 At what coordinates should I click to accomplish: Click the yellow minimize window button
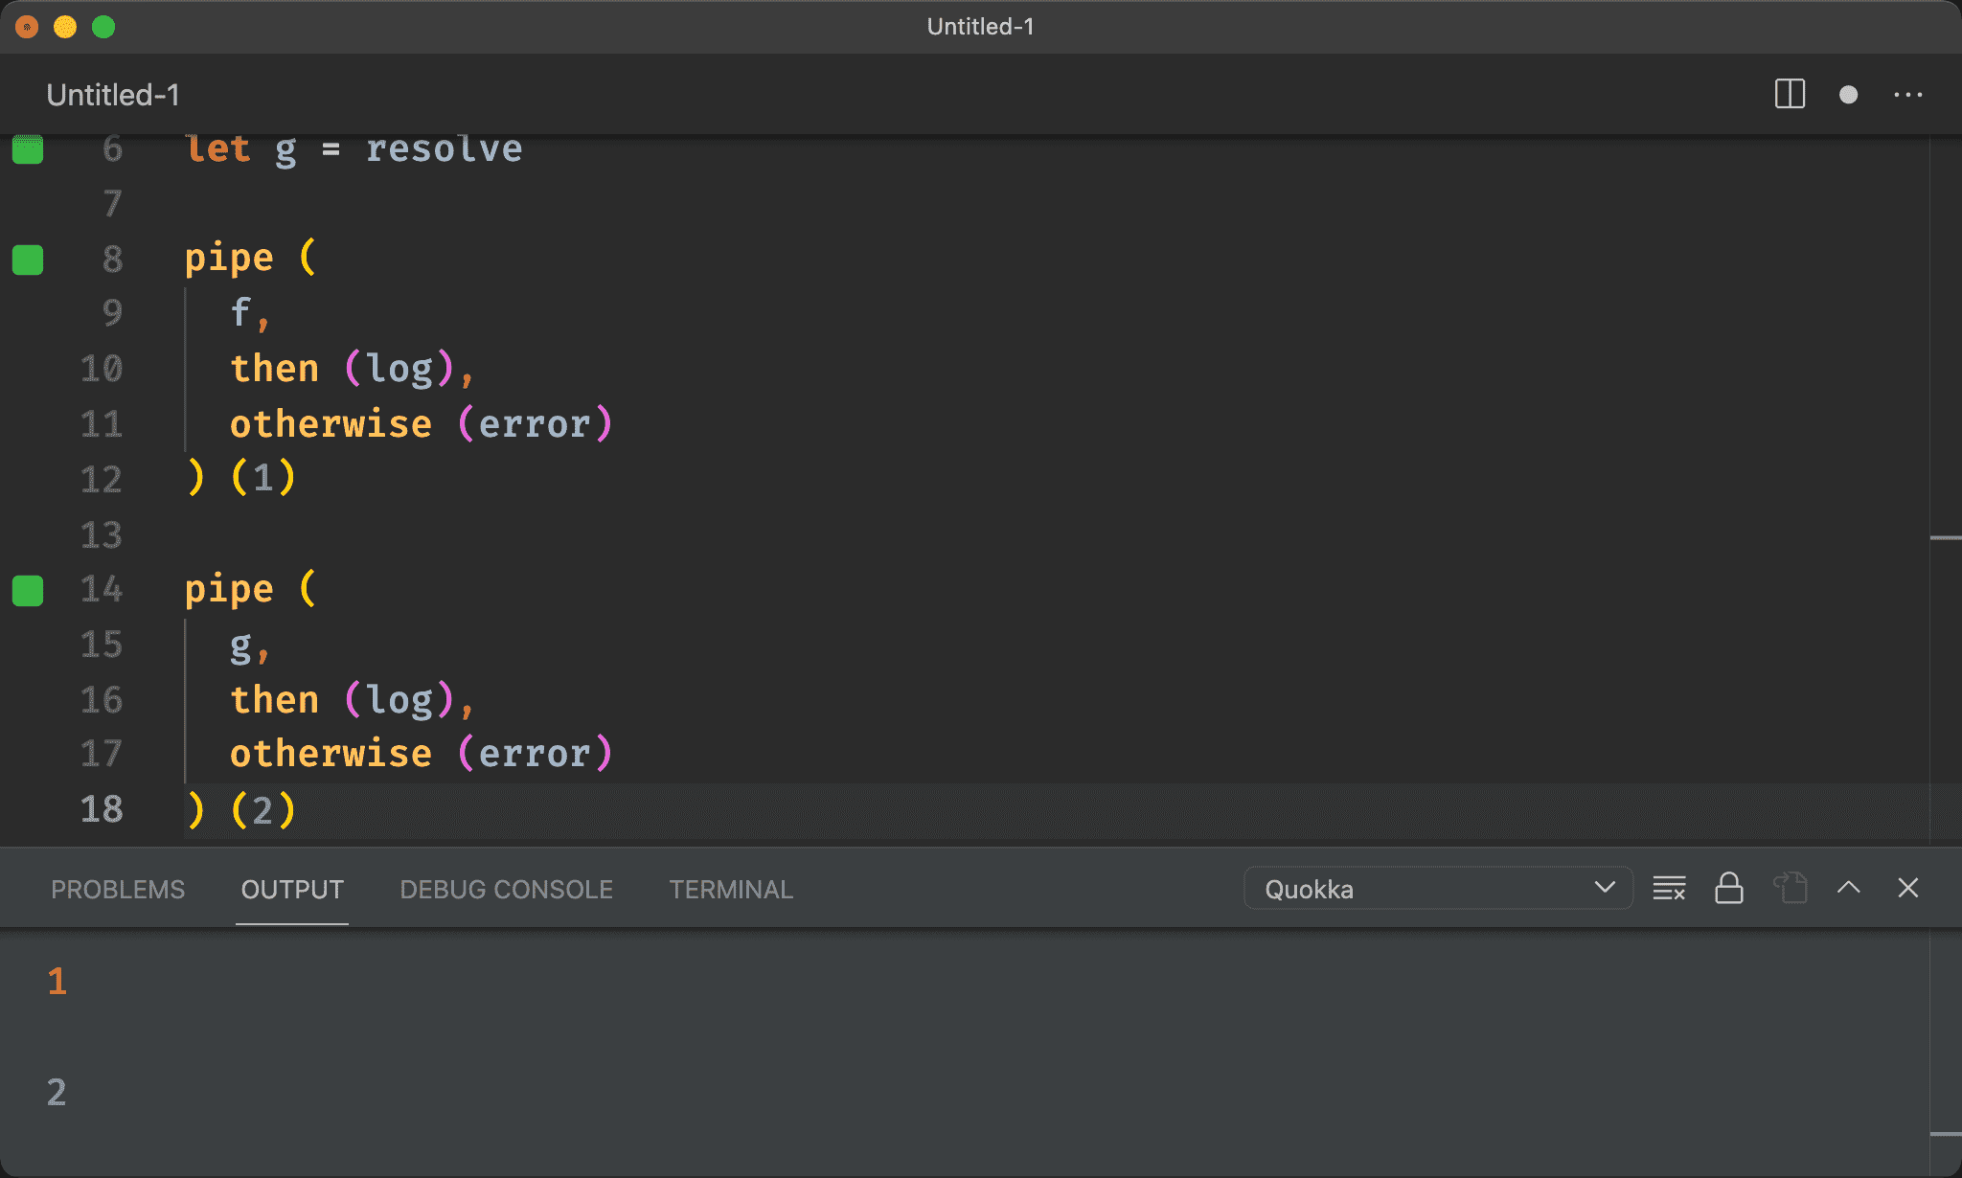65,27
